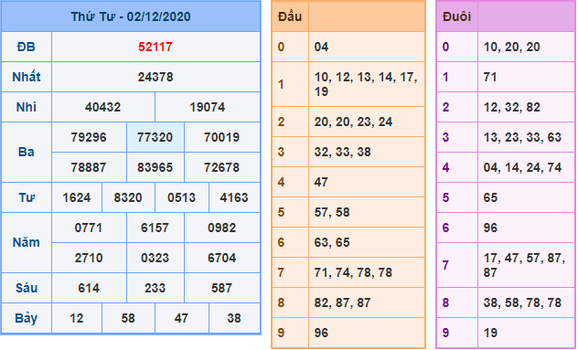The image size is (578, 350).
Task: Click Đuôi row 7 values 17, 47, 57, 87, 87
Action: [x=525, y=265]
